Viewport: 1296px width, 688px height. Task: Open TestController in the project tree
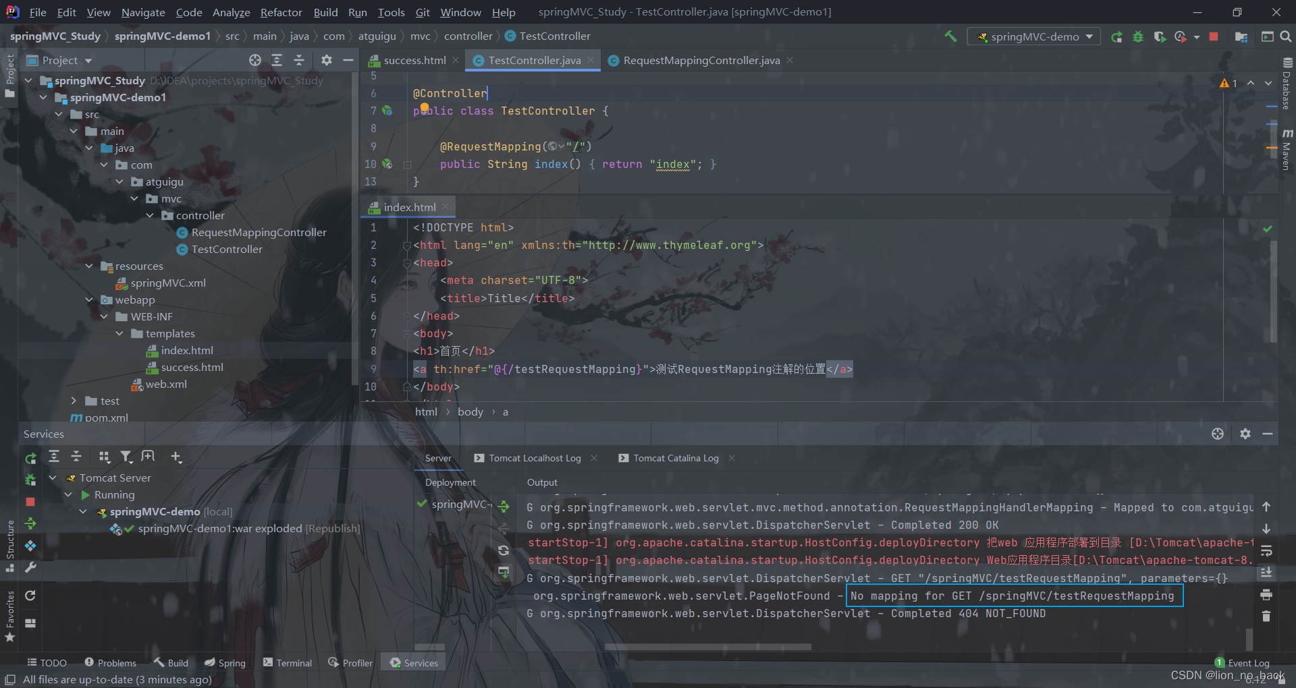[x=227, y=249]
